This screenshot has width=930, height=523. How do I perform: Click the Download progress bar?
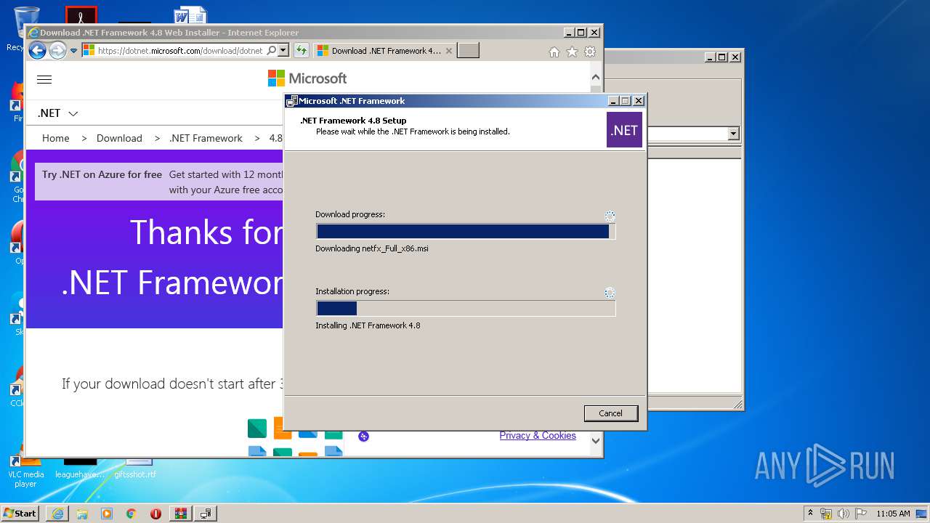click(466, 231)
